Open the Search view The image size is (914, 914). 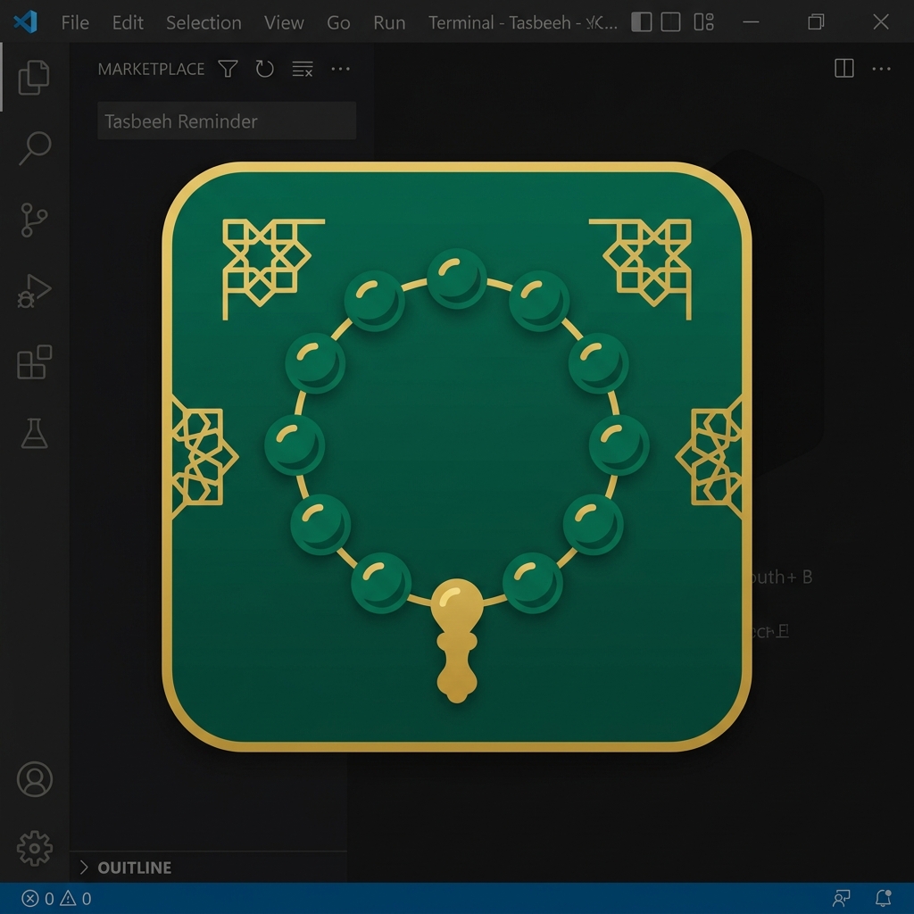point(34,147)
